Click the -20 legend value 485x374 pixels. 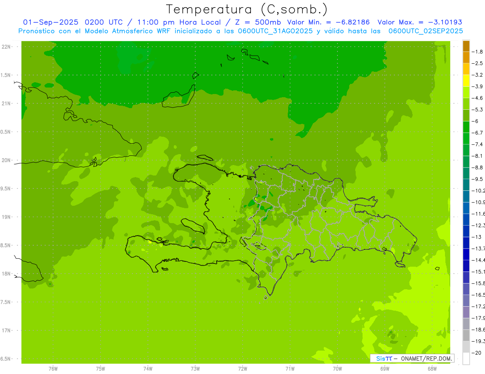(x=477, y=353)
